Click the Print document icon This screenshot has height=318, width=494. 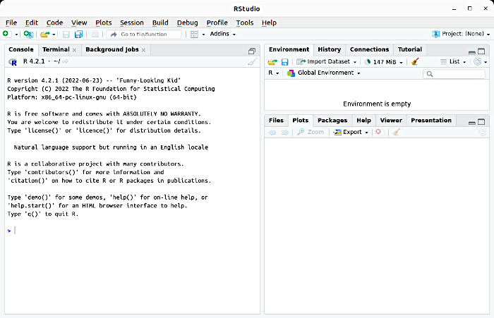95,35
